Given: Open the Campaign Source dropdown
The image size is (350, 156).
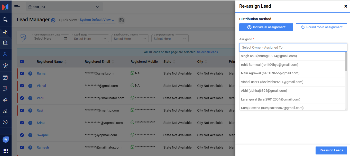Looking at the screenshot, I should tap(170, 39).
